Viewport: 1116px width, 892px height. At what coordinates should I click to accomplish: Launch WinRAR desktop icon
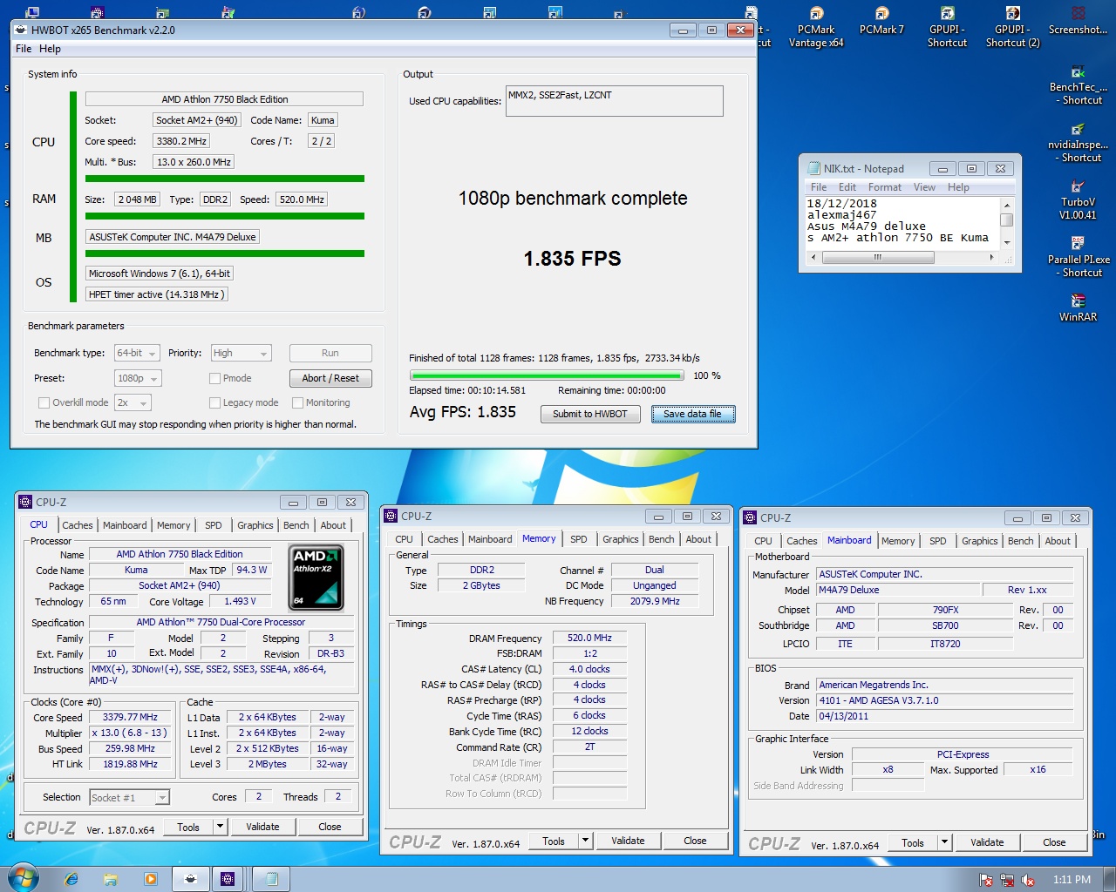[1078, 308]
